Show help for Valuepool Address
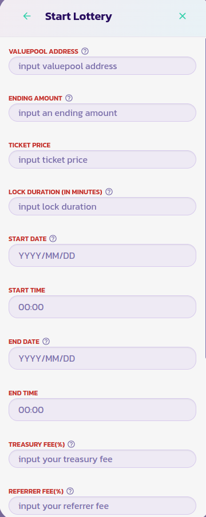Image resolution: width=206 pixels, height=517 pixels. pos(85,51)
